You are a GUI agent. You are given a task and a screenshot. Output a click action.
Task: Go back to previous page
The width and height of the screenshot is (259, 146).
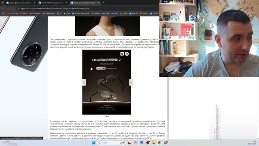coord(3,8)
